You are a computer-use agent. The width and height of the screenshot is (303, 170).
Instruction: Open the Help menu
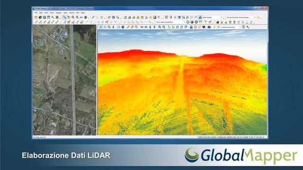tap(83, 13)
